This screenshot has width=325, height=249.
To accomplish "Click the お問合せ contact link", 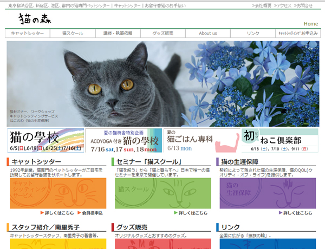I will (x=305, y=5).
